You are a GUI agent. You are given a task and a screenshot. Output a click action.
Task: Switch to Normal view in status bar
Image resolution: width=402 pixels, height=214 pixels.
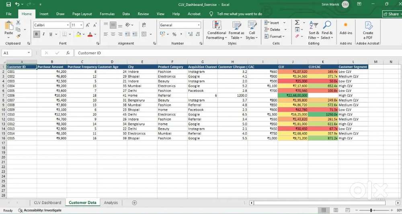(324, 210)
